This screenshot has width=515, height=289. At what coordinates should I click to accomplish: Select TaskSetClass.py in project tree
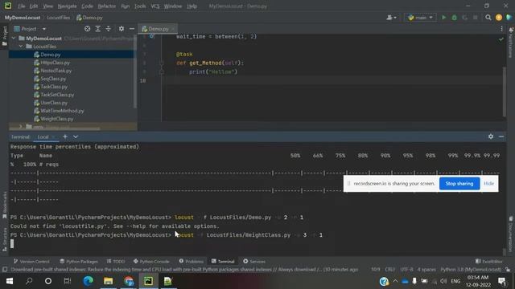tap(57, 95)
